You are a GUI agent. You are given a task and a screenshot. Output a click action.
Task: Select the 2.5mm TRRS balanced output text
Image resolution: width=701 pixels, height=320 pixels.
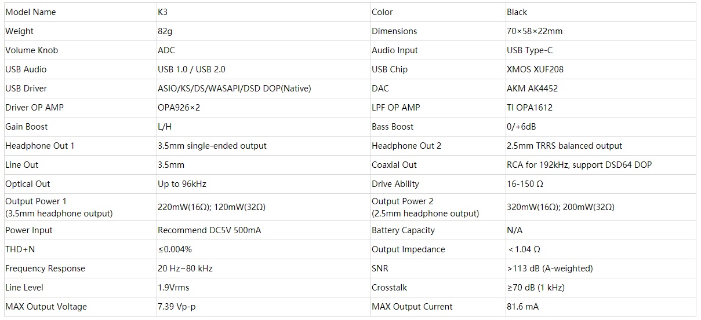[564, 146]
